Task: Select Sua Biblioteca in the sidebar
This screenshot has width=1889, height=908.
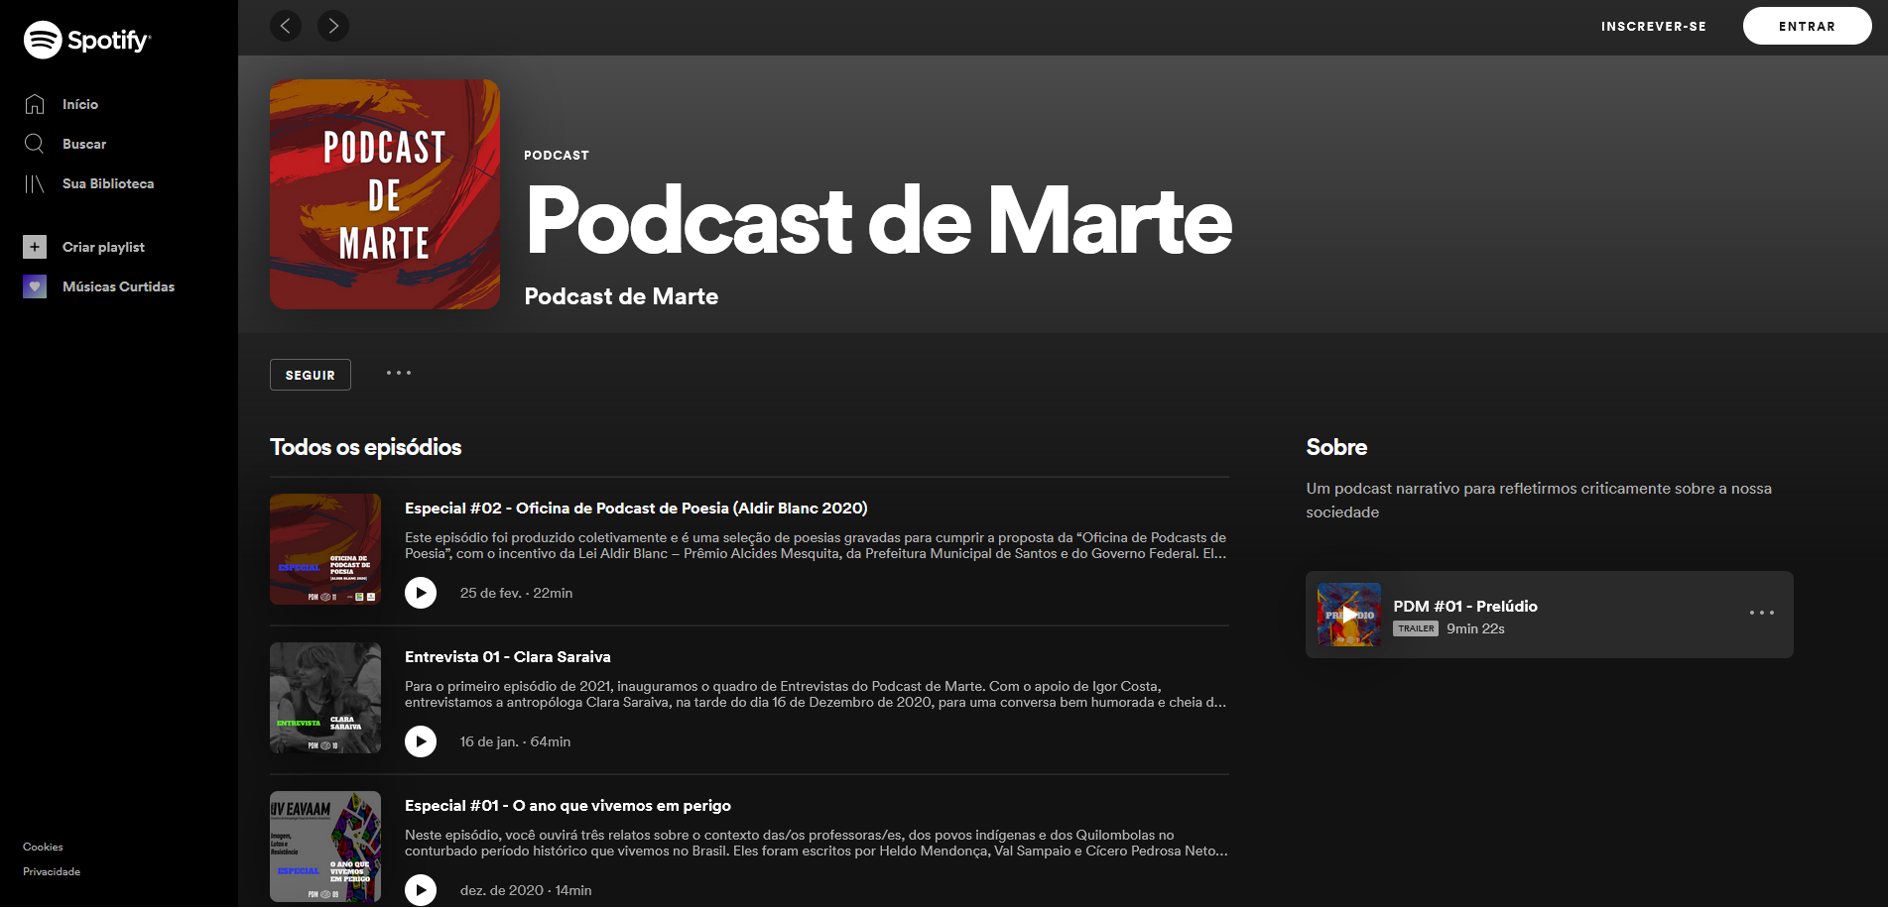Action: (108, 183)
